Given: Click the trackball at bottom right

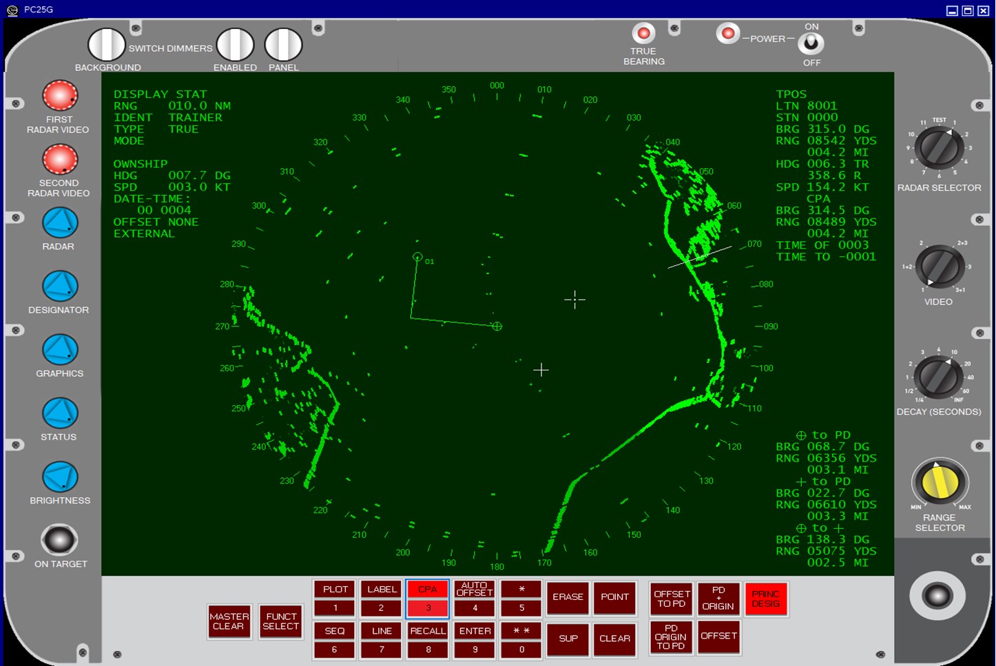Looking at the screenshot, I should pyautogui.click(x=937, y=595).
